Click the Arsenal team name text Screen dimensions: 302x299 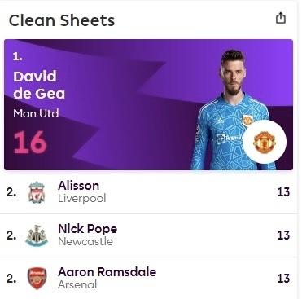tap(77, 284)
